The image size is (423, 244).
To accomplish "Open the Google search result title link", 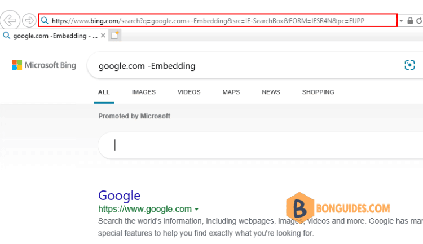I will [119, 196].
